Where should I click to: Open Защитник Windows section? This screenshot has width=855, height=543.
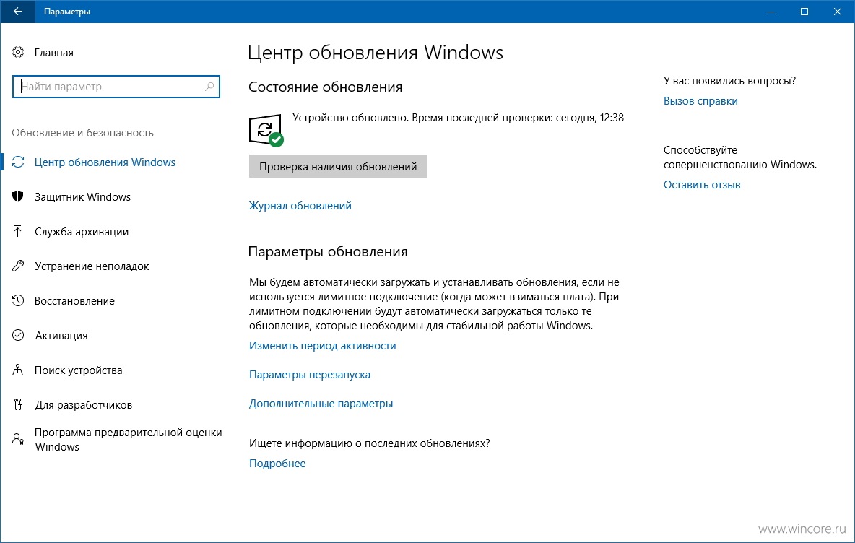point(82,197)
